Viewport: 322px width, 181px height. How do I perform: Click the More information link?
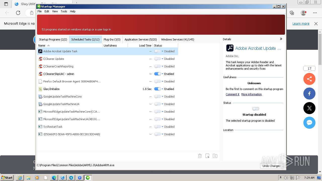[x=252, y=94]
